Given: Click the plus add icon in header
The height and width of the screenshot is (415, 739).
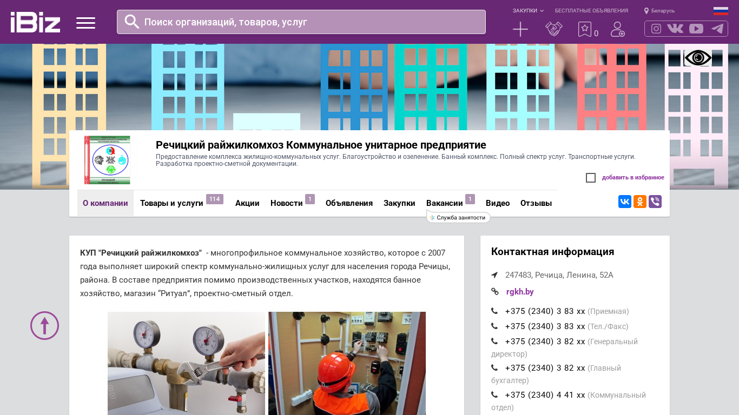Looking at the screenshot, I should 520,29.
